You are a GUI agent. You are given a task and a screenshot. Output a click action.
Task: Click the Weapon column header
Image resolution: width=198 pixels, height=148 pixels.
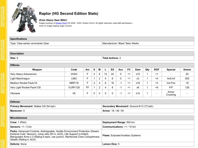coord(37,69)
